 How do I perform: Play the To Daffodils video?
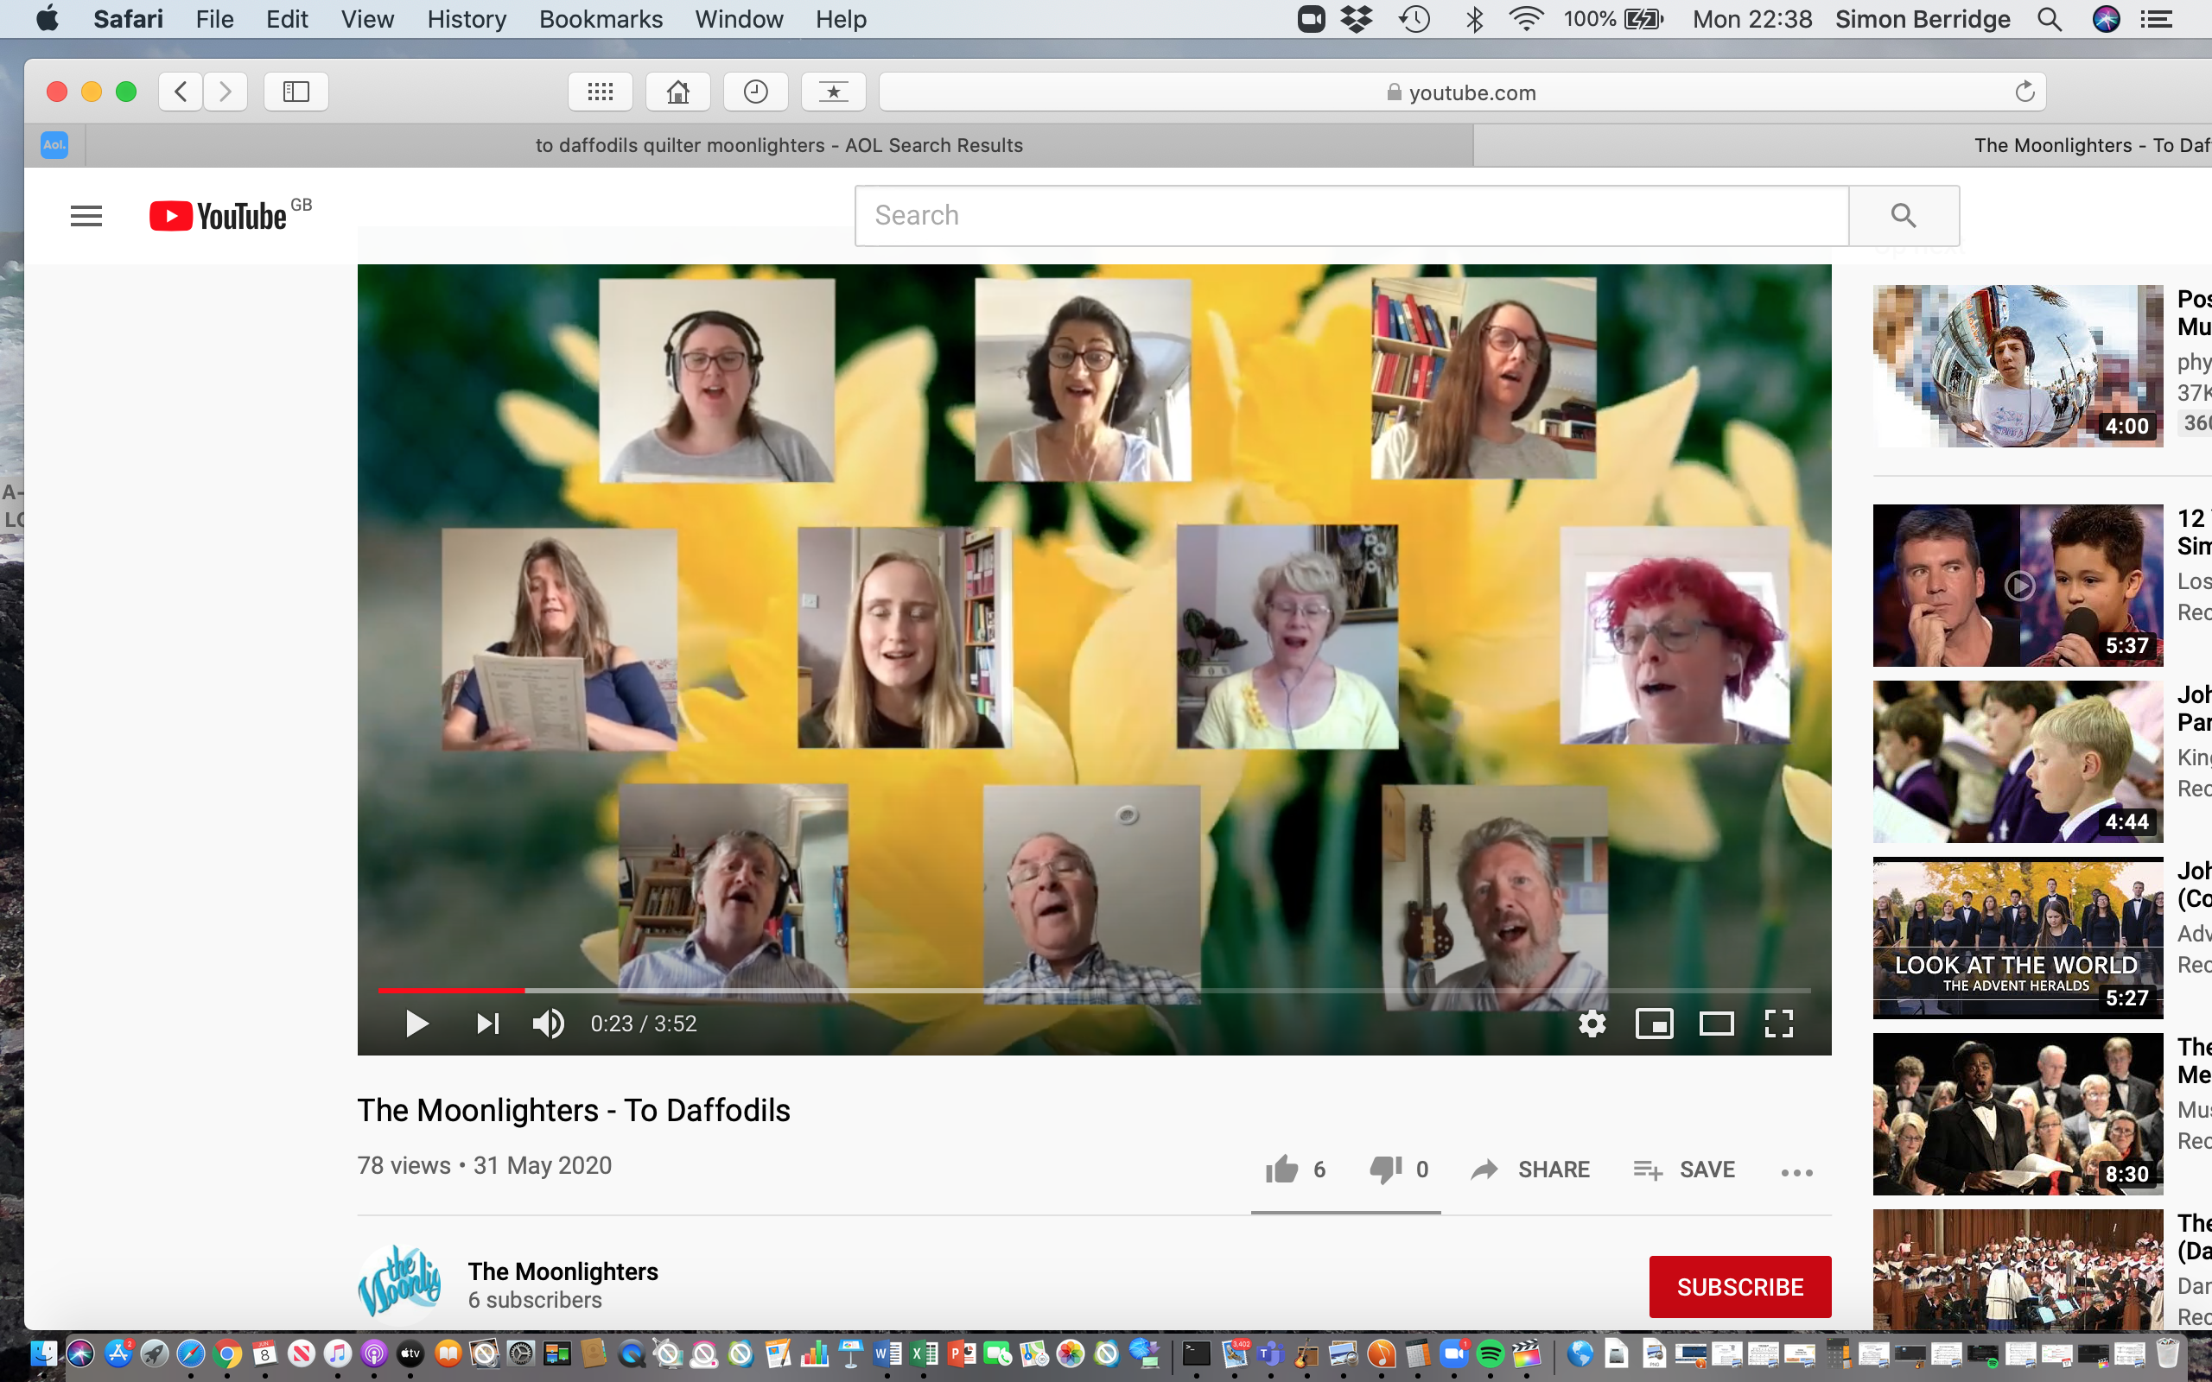pos(416,1024)
